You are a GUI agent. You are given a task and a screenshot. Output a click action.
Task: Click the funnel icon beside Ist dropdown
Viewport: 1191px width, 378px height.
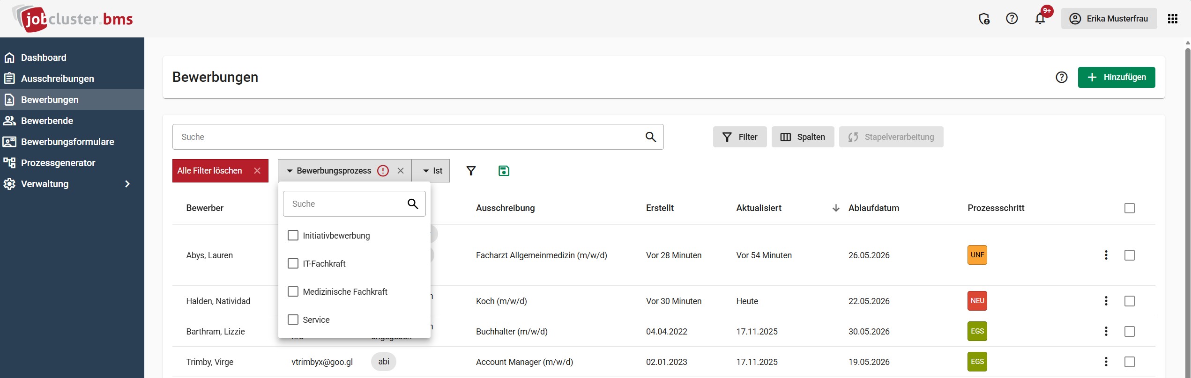tap(471, 171)
